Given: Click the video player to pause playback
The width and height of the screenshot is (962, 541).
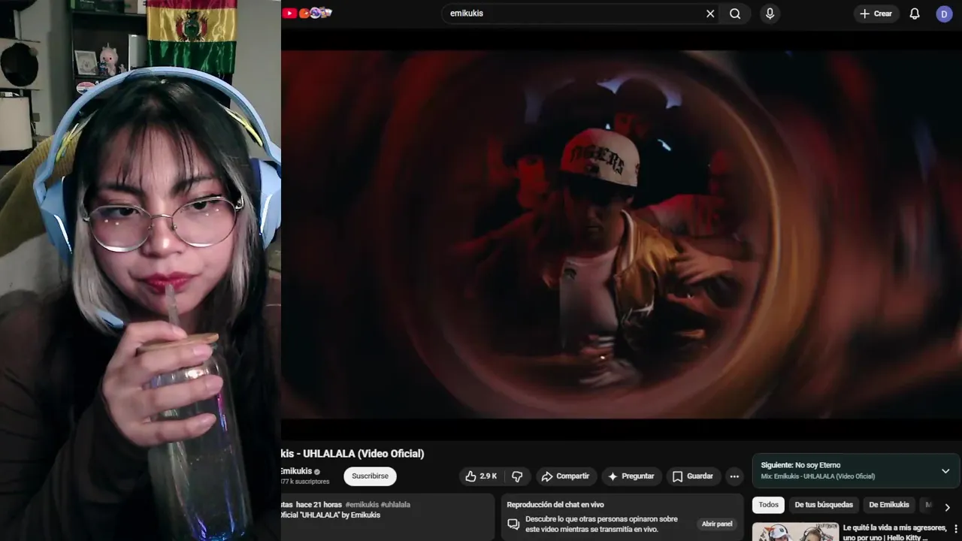Looking at the screenshot, I should point(622,233).
